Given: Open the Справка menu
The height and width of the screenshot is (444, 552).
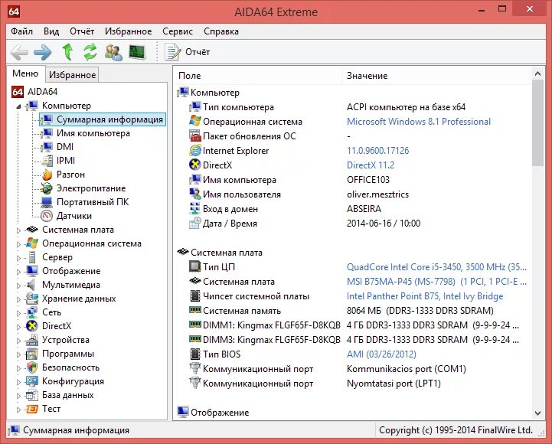Looking at the screenshot, I should pyautogui.click(x=221, y=31).
